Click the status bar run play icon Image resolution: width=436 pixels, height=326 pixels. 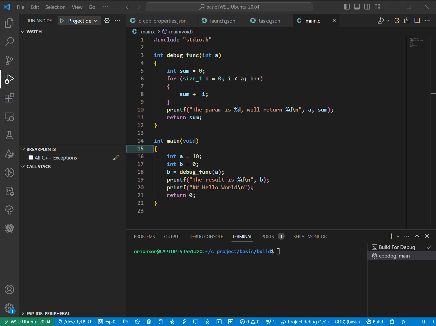click(x=404, y=322)
